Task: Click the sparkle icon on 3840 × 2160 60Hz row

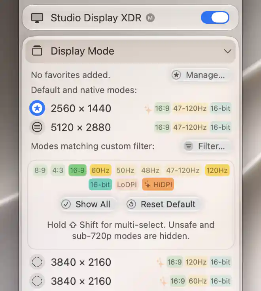Action: tap(163, 282)
